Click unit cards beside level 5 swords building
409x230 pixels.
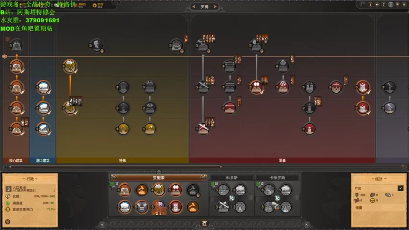(x=209, y=39)
